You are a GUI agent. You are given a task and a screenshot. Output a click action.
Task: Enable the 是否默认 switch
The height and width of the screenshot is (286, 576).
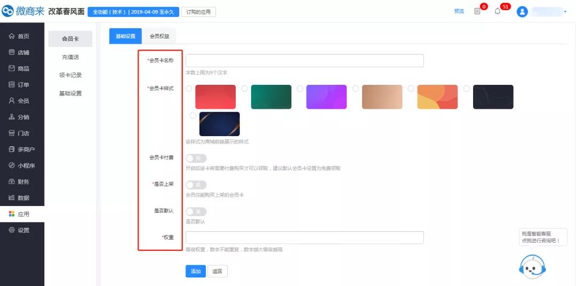pyautogui.click(x=196, y=212)
